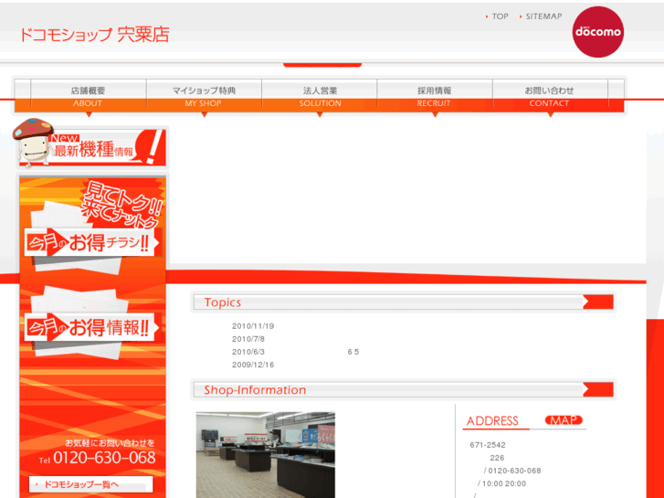Click the red arrow on Topics bar
The image size is (664, 498).
point(598,302)
